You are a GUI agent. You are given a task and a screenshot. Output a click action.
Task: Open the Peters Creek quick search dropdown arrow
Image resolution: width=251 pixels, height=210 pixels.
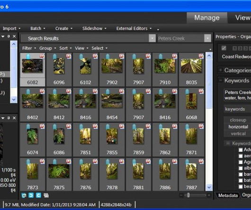[x=207, y=38]
